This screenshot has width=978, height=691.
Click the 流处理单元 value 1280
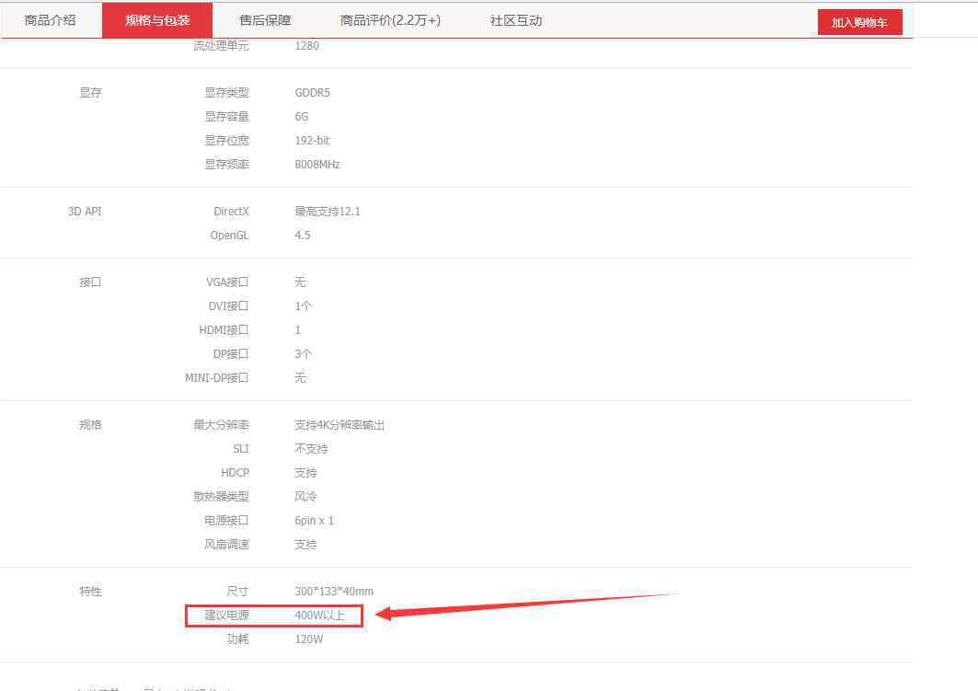point(306,45)
